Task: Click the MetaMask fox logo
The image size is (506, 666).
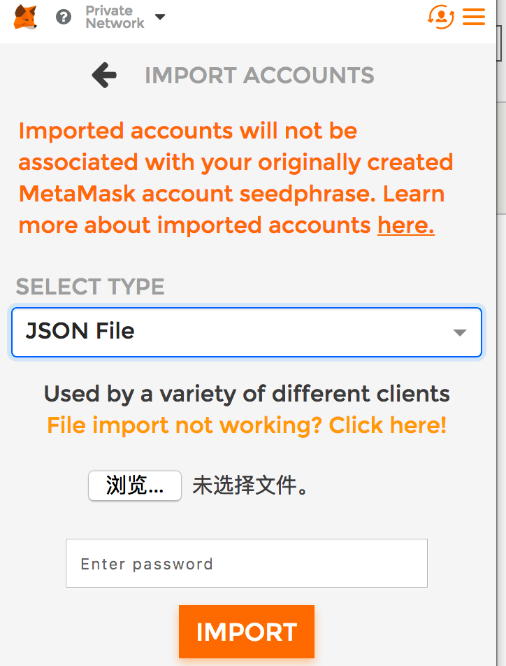Action: point(25,17)
